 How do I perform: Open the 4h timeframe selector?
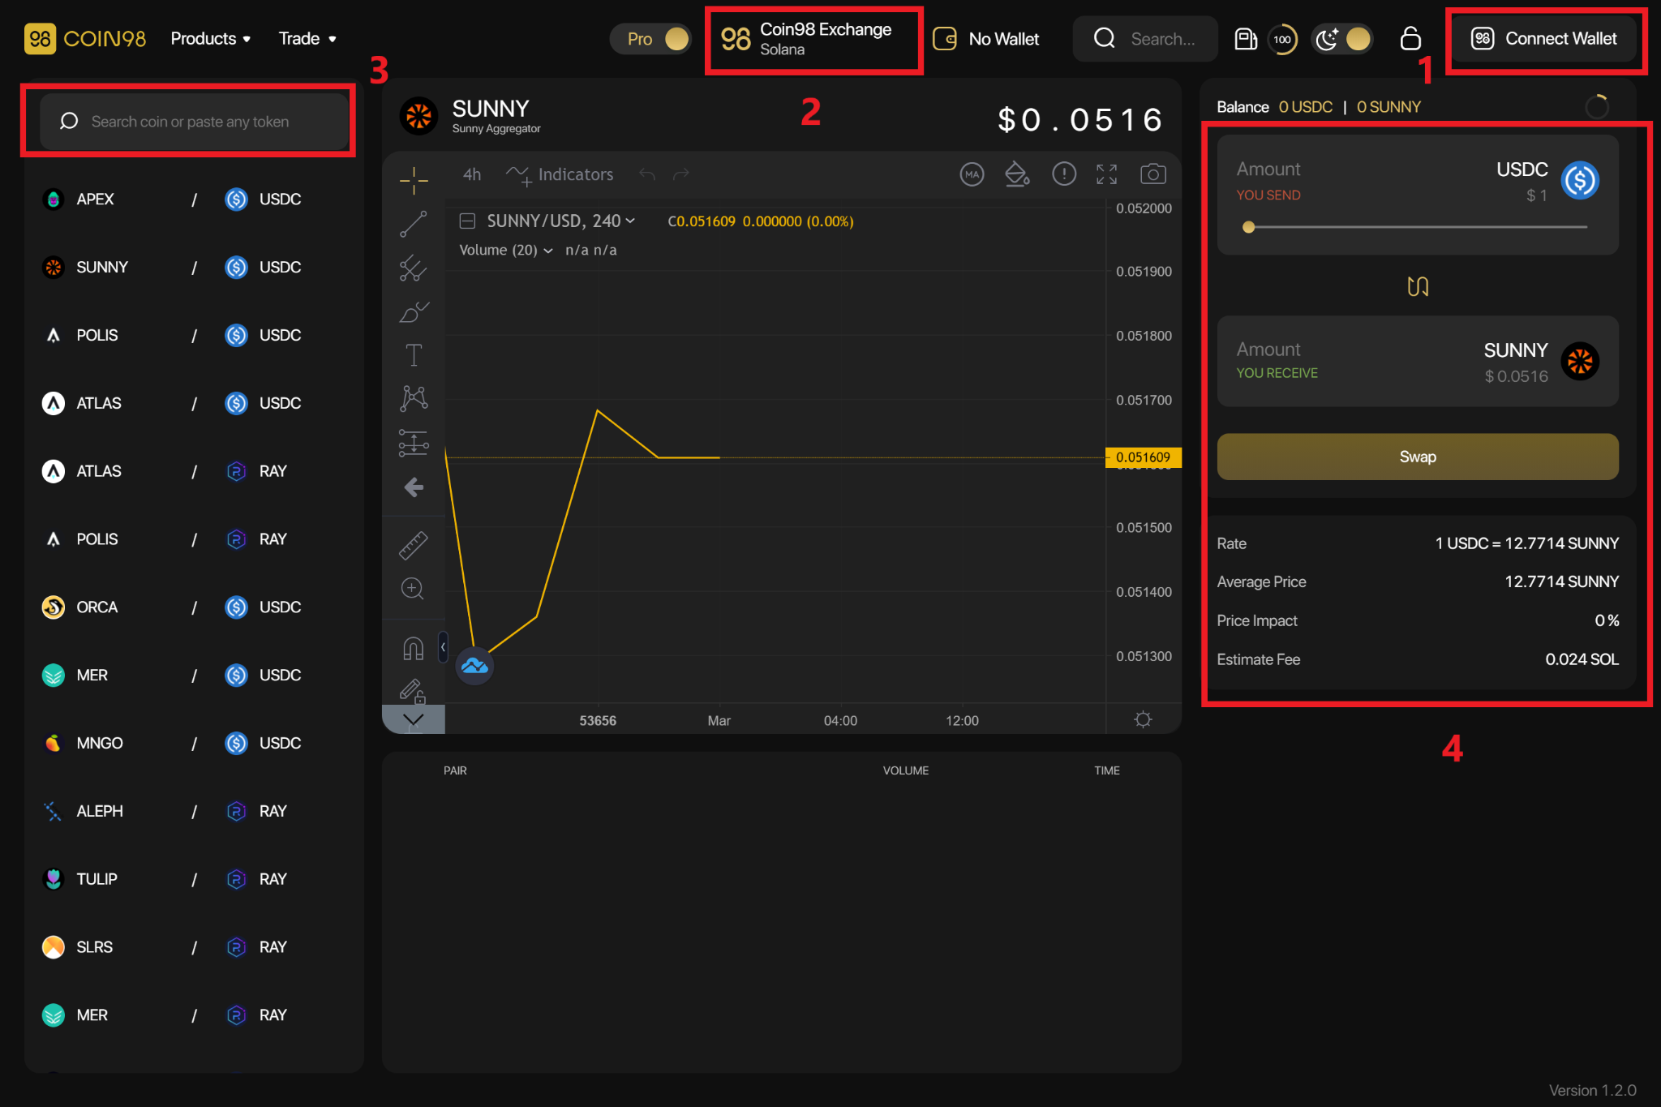point(472,174)
